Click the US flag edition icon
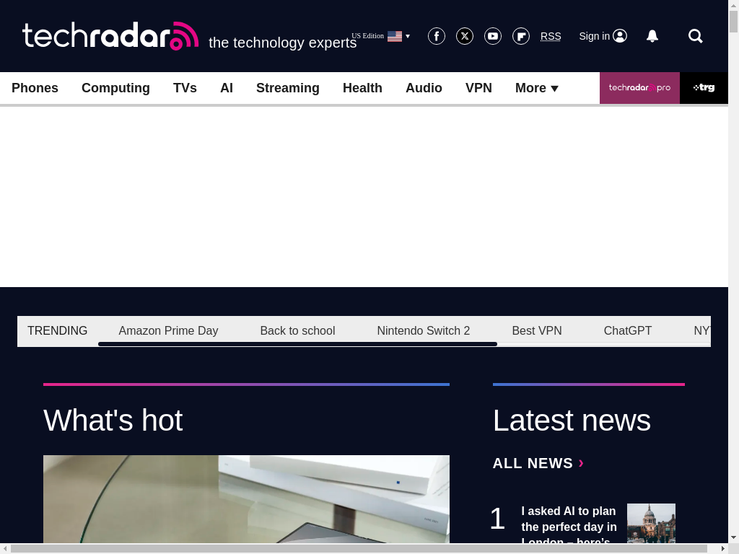This screenshot has width=739, height=554. (x=395, y=36)
